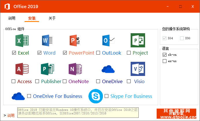Screen dimensions: 200x121
Task: Click the Skype For Business text label
Action: [131, 96]
